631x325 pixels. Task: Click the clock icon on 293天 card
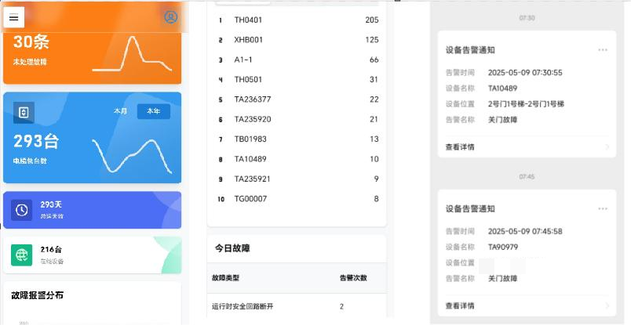coord(22,210)
